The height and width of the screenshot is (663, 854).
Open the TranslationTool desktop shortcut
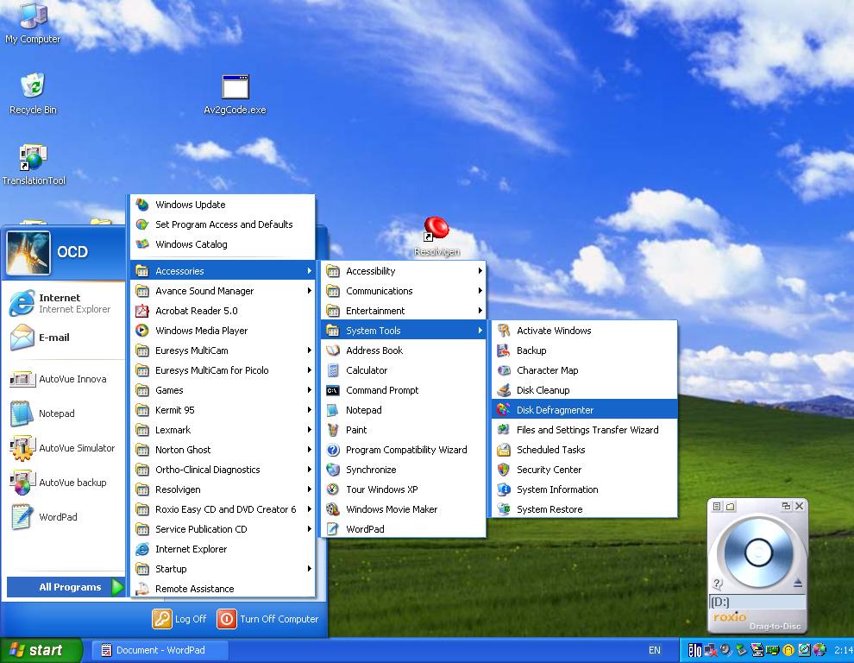coord(34,165)
